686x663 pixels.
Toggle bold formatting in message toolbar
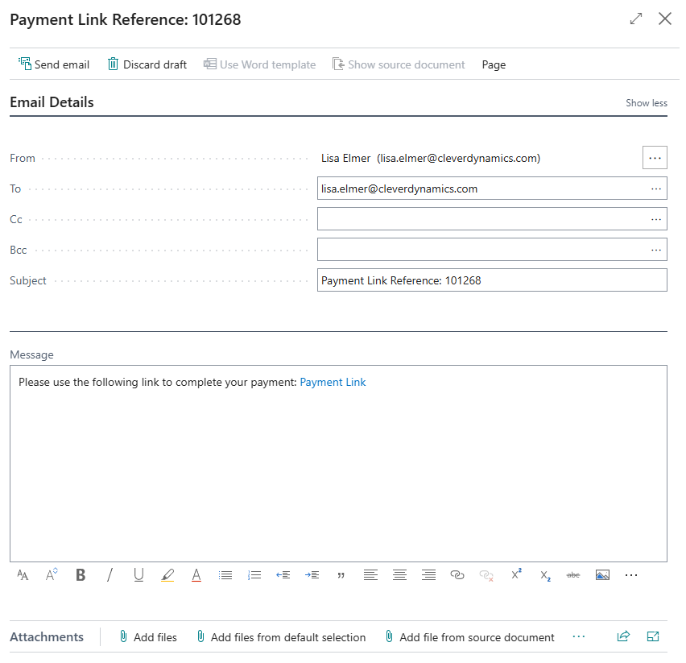pyautogui.click(x=81, y=575)
